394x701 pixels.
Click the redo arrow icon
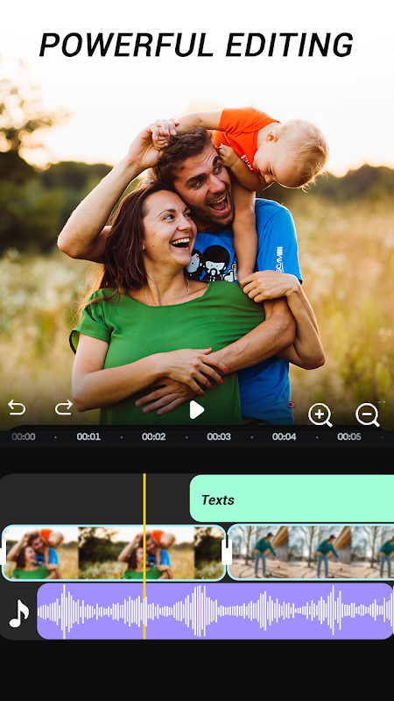click(x=63, y=407)
